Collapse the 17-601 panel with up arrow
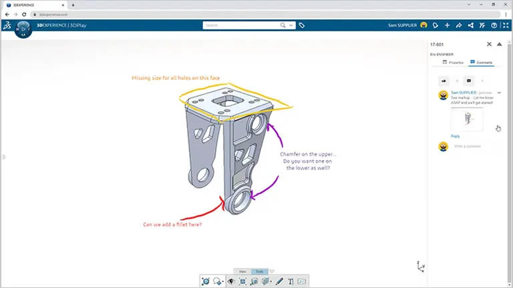 (x=500, y=44)
